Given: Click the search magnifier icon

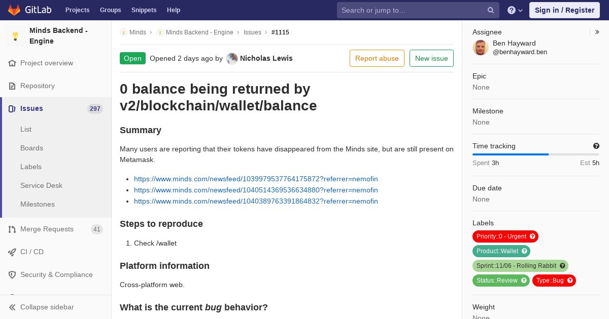Looking at the screenshot, I should (491, 10).
